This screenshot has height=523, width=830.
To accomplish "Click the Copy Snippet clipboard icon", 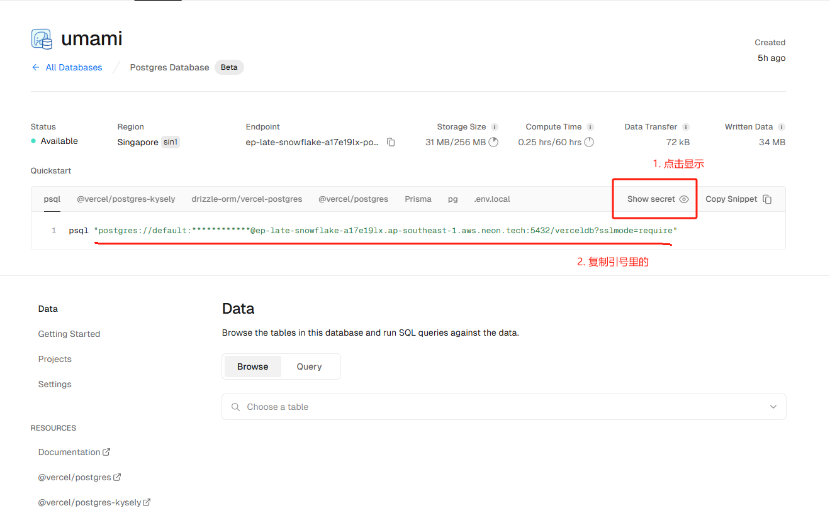I will coord(767,199).
